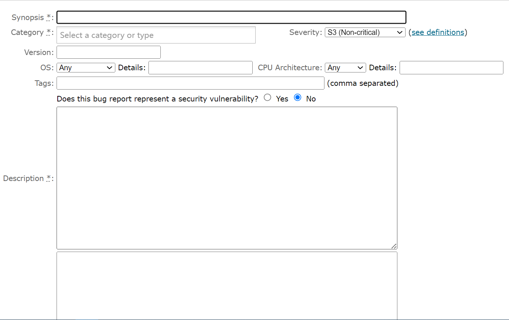Expand the CPU Architecture dropdown
509x320 pixels.
345,68
